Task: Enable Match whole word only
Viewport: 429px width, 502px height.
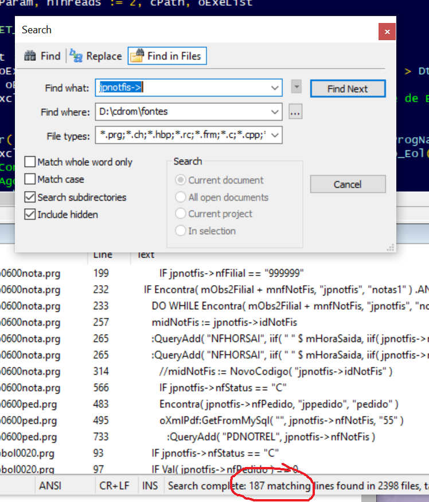Action: (x=30, y=162)
